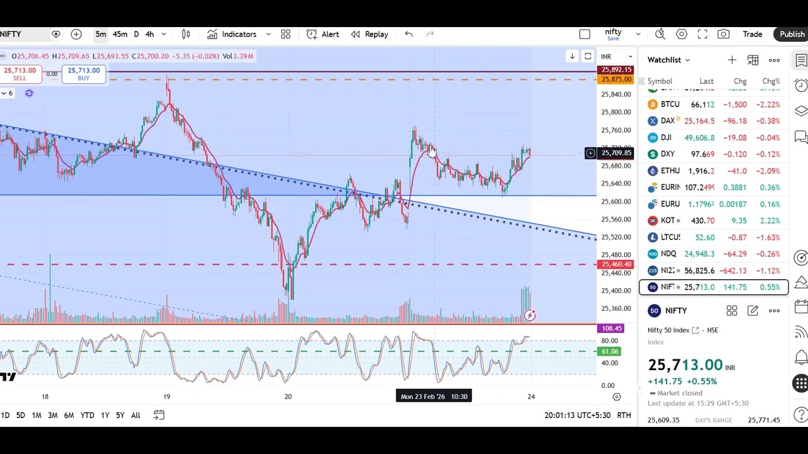Undo the last chart action

pos(409,34)
